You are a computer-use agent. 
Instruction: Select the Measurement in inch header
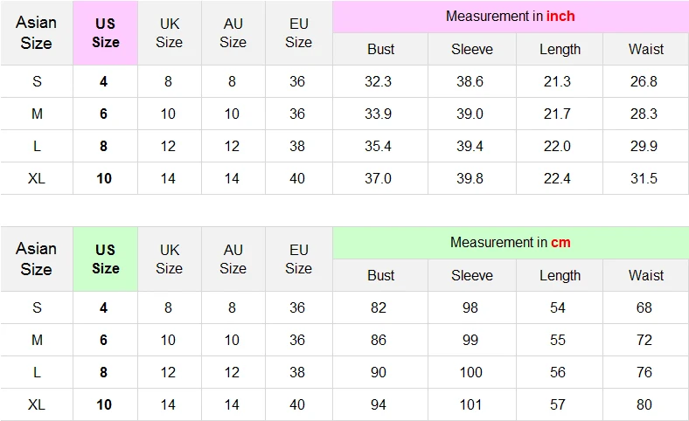510,17
